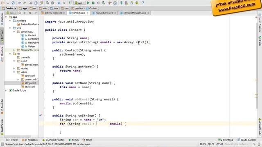This screenshot has width=262, height=147.
Task: Click the Contact class breadcrumb
Action: click(x=92, y=8)
